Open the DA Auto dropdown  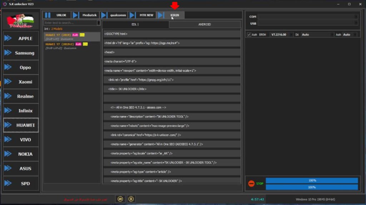click(x=332, y=35)
